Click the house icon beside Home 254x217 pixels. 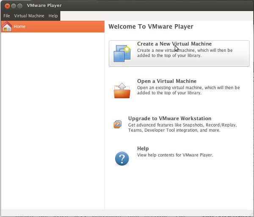[x=6, y=26]
